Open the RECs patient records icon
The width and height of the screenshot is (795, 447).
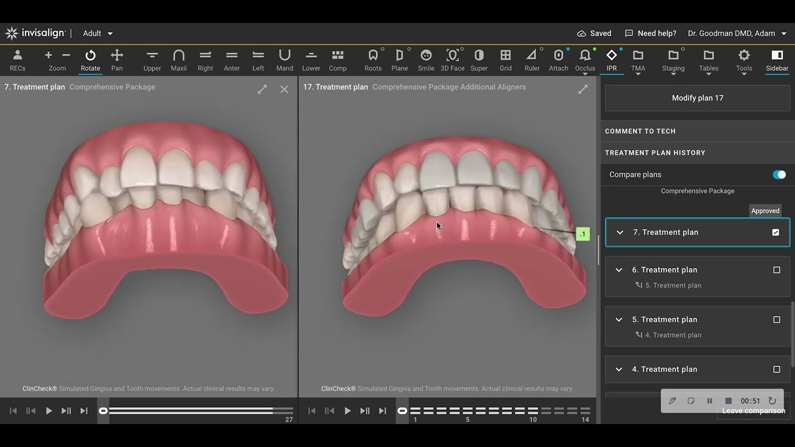pyautogui.click(x=17, y=60)
